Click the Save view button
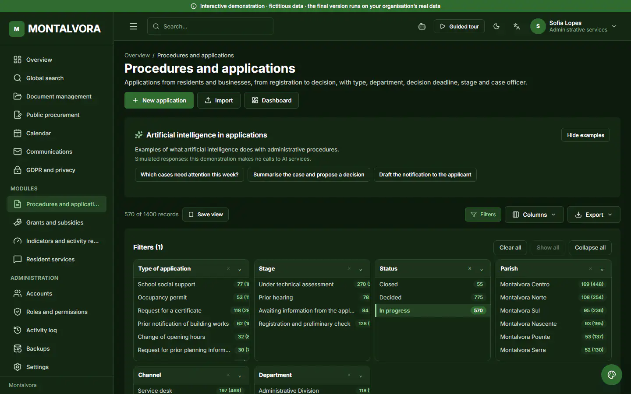 point(206,215)
